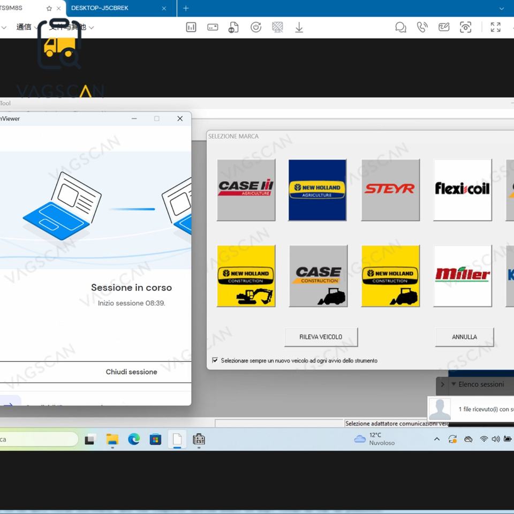The image size is (514, 514).
Task: Open the blank document app in taskbar
Action: [x=177, y=439]
